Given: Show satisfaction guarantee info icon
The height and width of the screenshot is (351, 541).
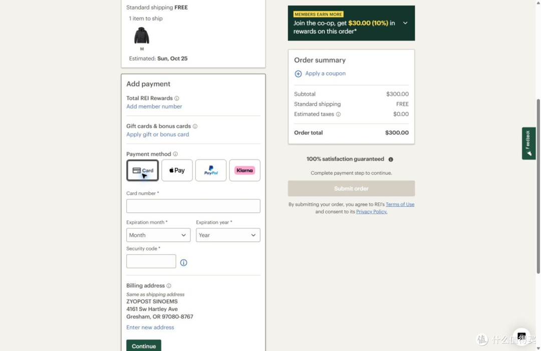Looking at the screenshot, I should [391, 159].
